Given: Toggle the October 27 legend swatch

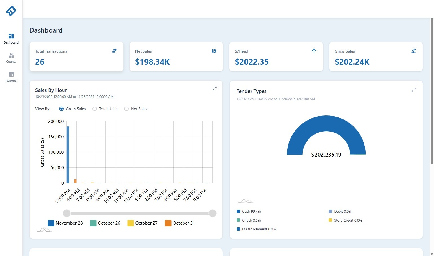Looking at the screenshot, I should click(131, 223).
